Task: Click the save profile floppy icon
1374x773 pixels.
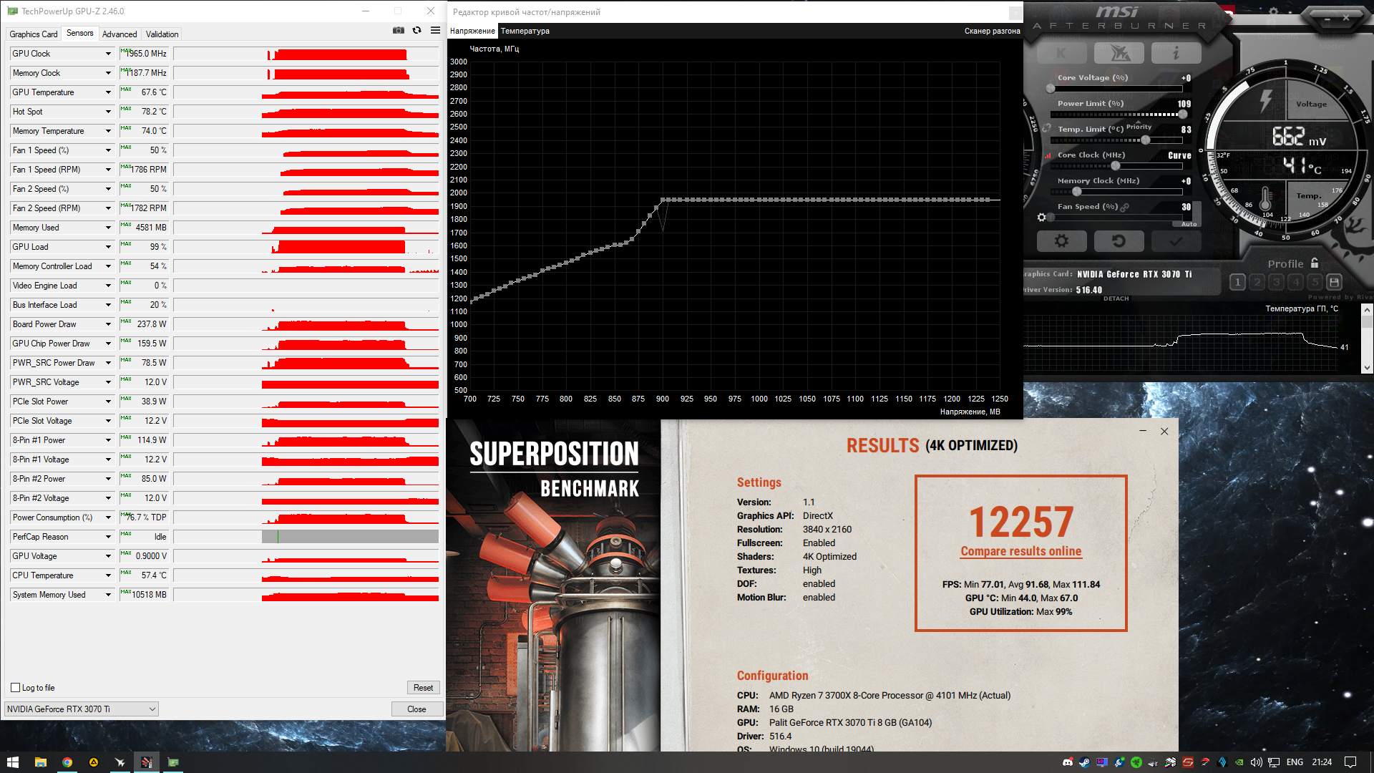Action: [1334, 282]
